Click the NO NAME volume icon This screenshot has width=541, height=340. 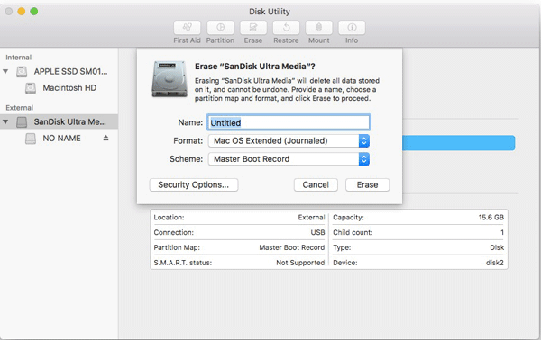[x=31, y=139]
